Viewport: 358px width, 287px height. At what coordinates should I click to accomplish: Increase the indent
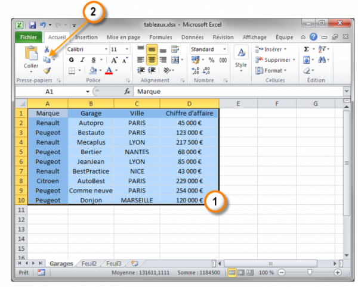tap(152, 70)
